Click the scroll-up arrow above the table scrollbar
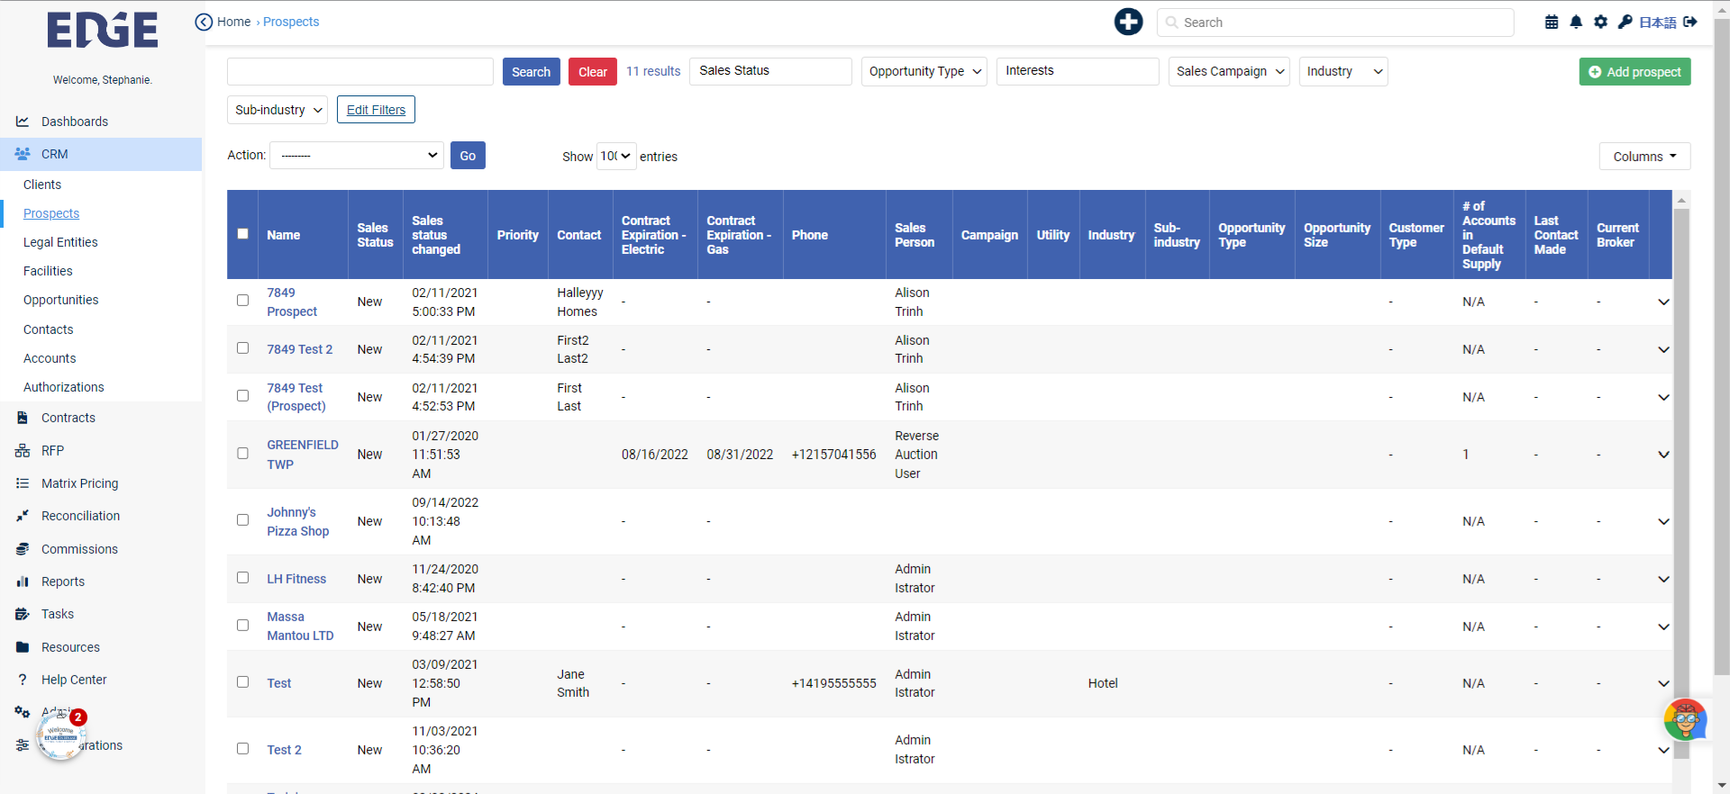 pos(1681,200)
